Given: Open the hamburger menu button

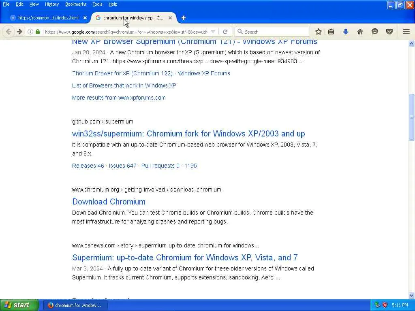Looking at the screenshot, I should (406, 32).
